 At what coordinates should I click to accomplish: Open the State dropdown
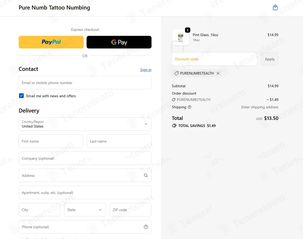click(x=85, y=210)
